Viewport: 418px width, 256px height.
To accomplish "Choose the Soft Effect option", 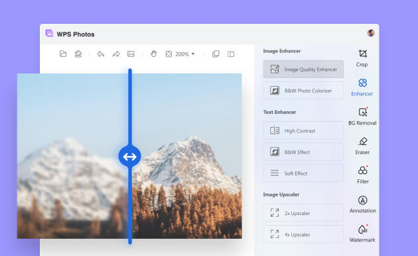I will pyautogui.click(x=303, y=173).
